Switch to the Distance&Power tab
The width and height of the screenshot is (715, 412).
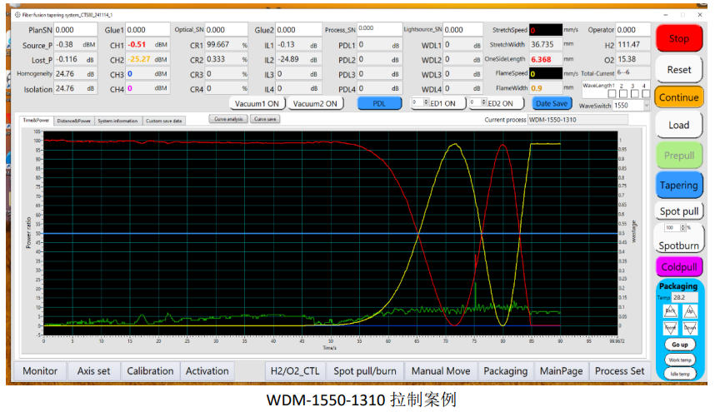coord(73,121)
